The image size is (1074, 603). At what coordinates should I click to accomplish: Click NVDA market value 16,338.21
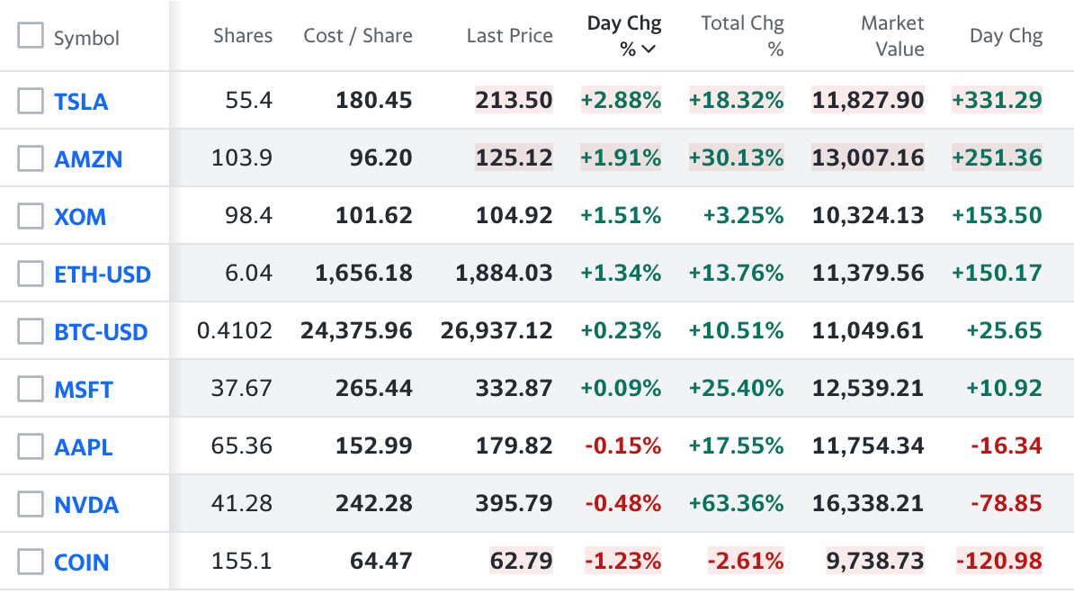click(x=867, y=504)
